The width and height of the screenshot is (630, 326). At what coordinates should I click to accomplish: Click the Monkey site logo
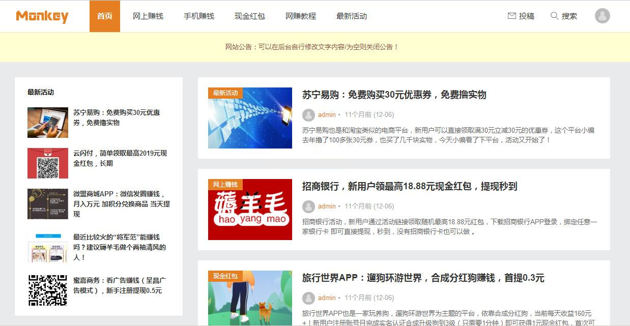coord(42,16)
